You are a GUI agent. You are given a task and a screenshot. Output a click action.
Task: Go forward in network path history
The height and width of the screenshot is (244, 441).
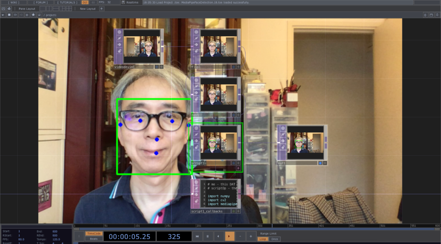pyautogui.click(x=21, y=15)
